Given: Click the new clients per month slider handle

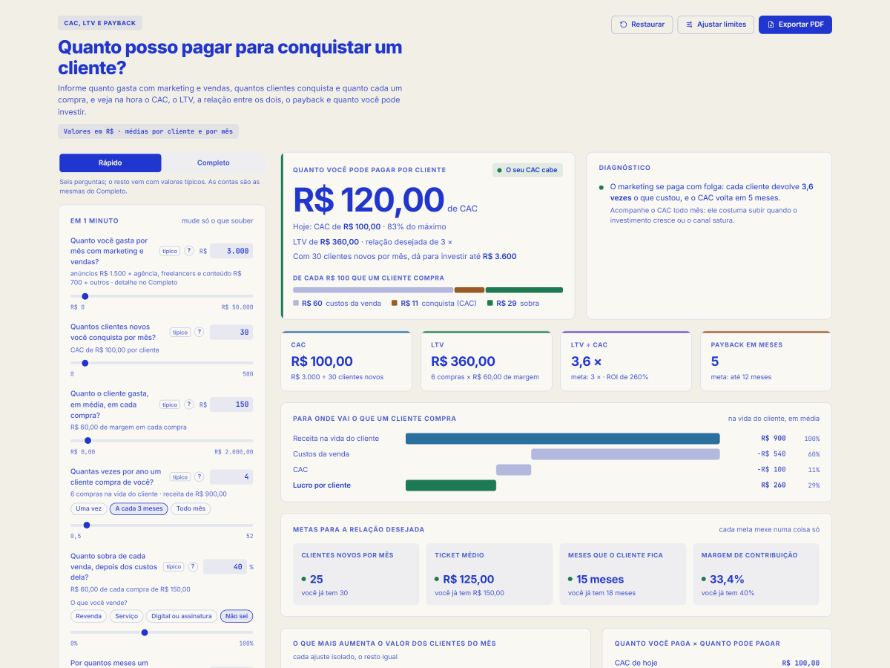Looking at the screenshot, I should click(x=85, y=363).
